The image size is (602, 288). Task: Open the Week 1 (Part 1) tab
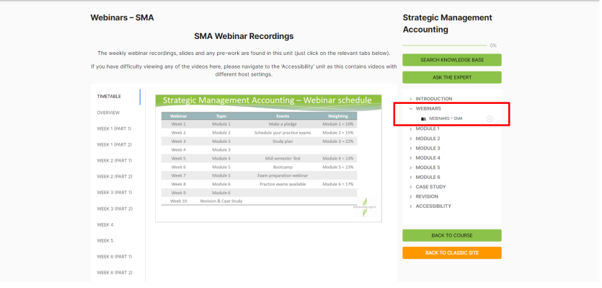click(x=114, y=128)
